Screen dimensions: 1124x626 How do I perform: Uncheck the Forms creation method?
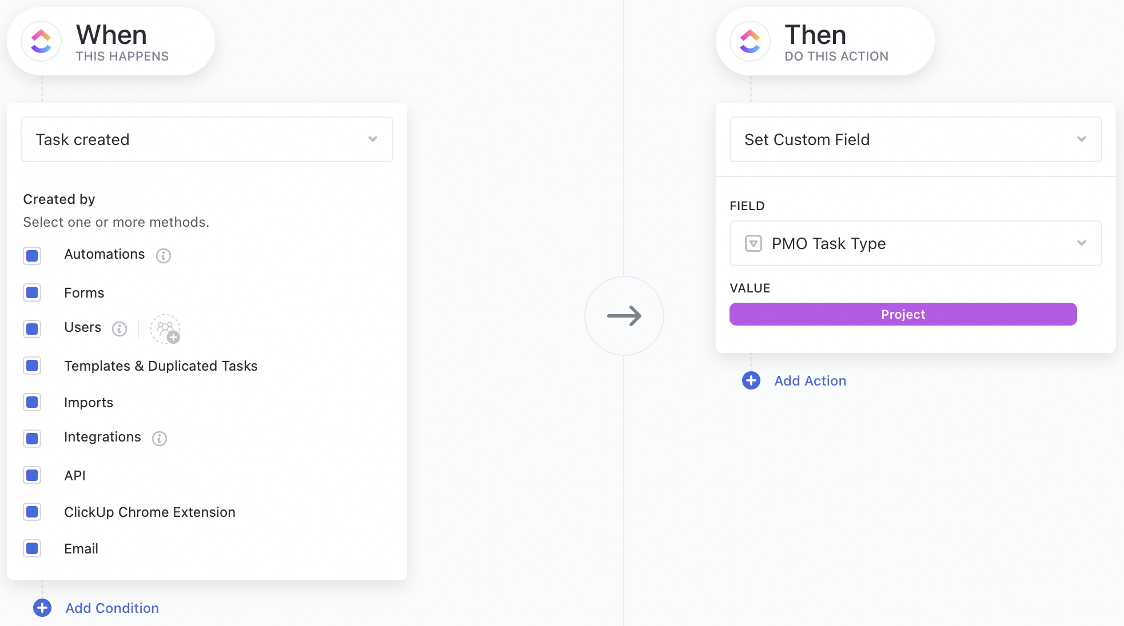32,292
